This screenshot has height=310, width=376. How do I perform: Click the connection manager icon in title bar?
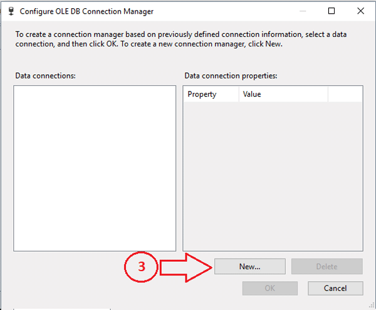tap(11, 11)
